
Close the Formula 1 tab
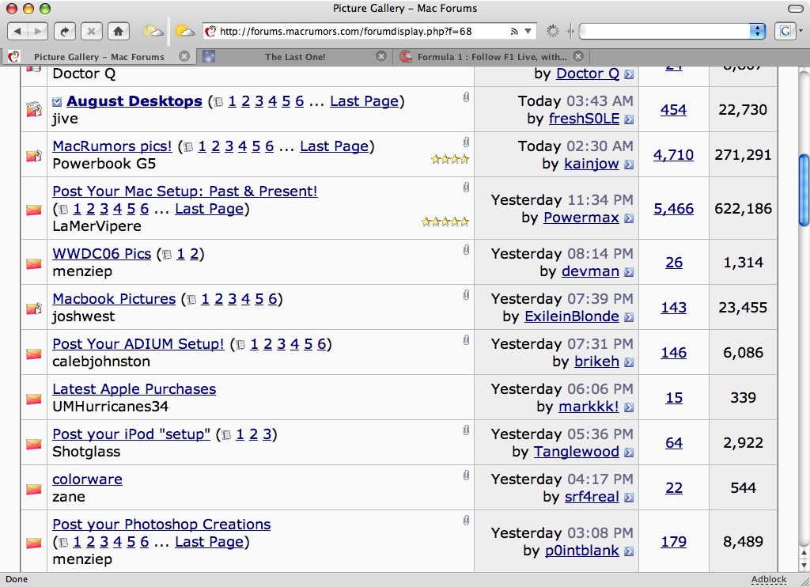coord(578,56)
